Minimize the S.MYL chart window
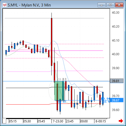Screen dimensions: 126x126 coord(102,5)
